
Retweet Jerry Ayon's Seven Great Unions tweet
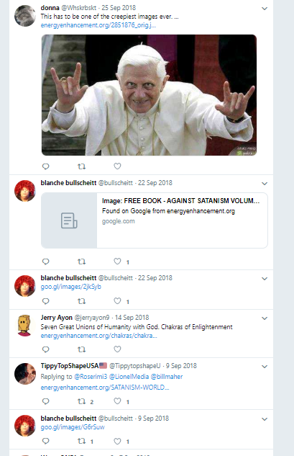[81, 349]
